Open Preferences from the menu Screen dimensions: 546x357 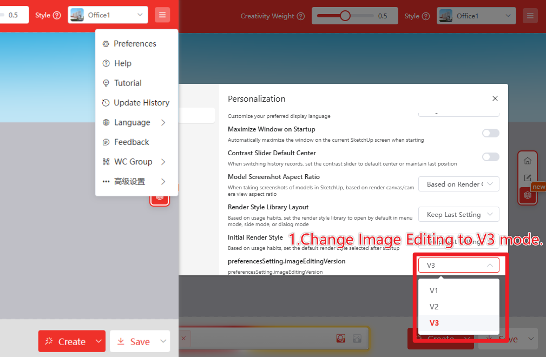(135, 44)
